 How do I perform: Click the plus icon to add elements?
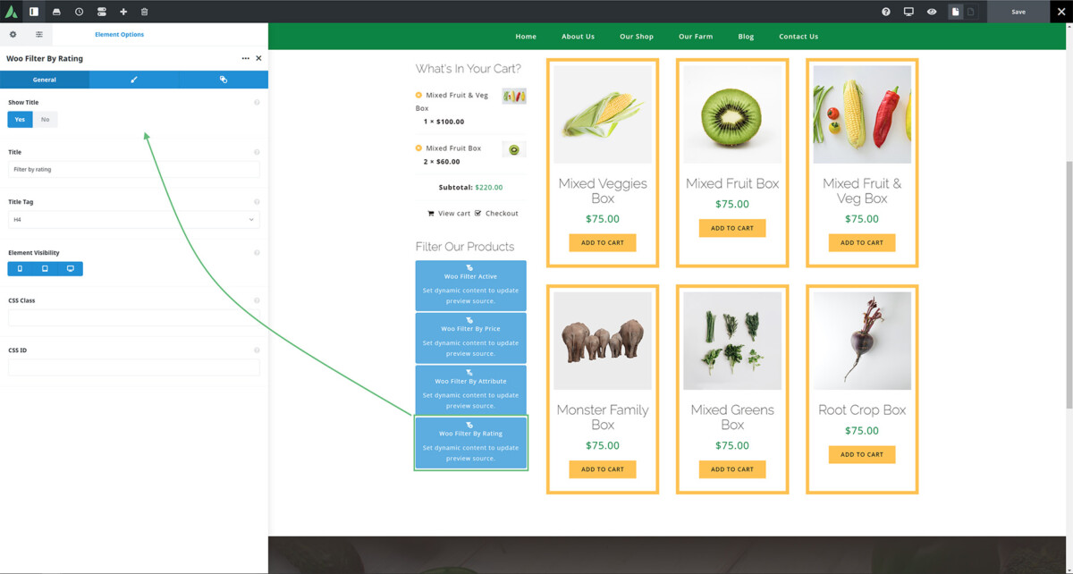point(123,12)
